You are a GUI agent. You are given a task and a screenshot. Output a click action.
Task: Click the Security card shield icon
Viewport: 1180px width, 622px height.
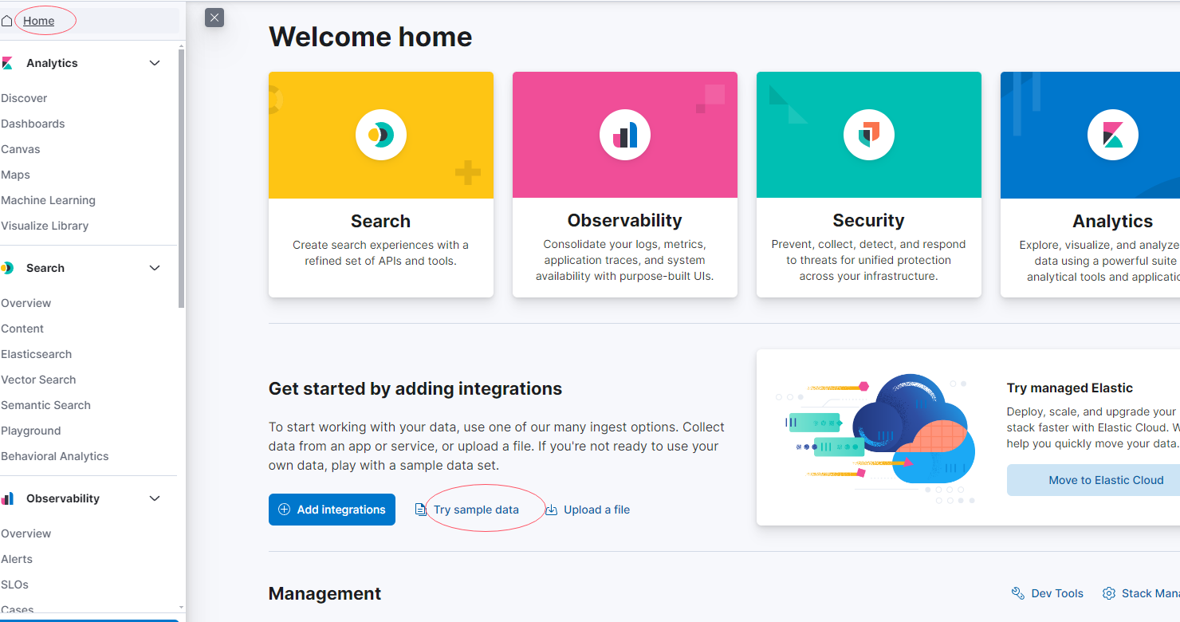(869, 135)
